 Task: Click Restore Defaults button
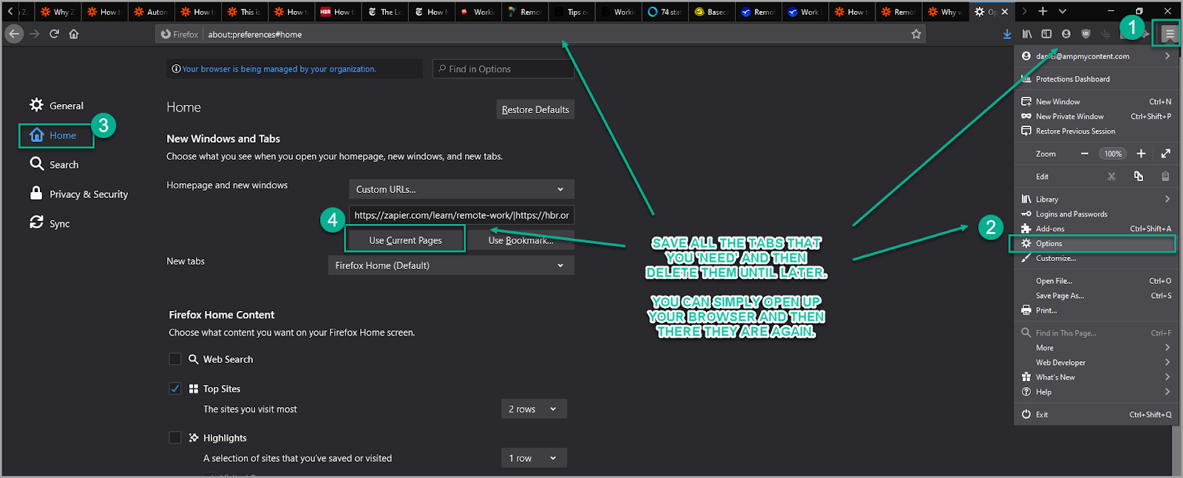[535, 109]
